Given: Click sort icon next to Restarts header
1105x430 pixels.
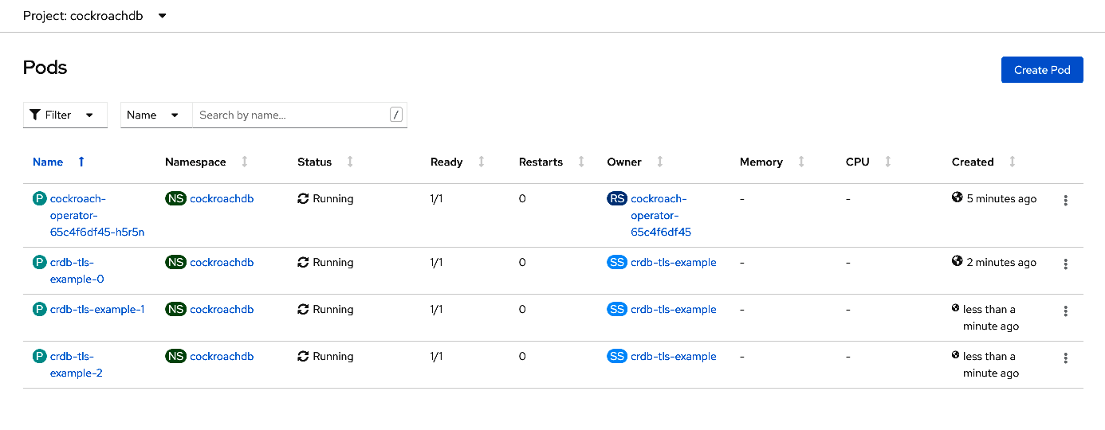Looking at the screenshot, I should [x=581, y=162].
